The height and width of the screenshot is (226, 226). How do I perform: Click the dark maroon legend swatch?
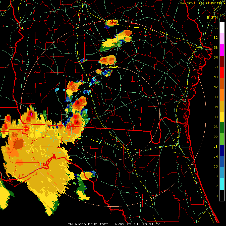pos(222,61)
